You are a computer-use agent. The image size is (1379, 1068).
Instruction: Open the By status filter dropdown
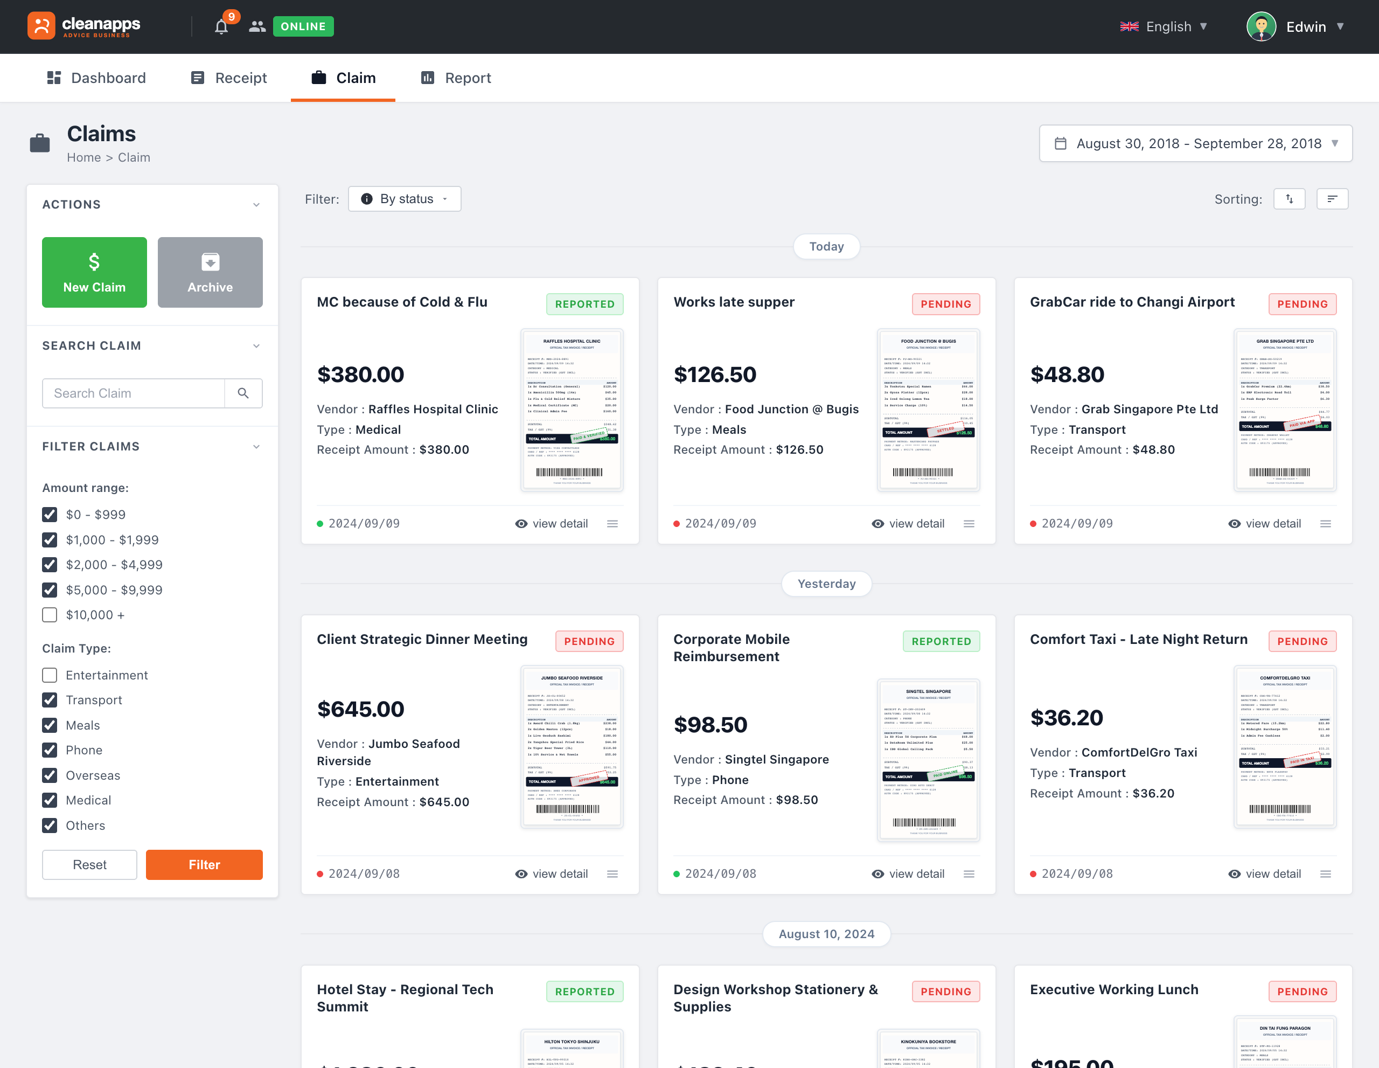(x=405, y=199)
